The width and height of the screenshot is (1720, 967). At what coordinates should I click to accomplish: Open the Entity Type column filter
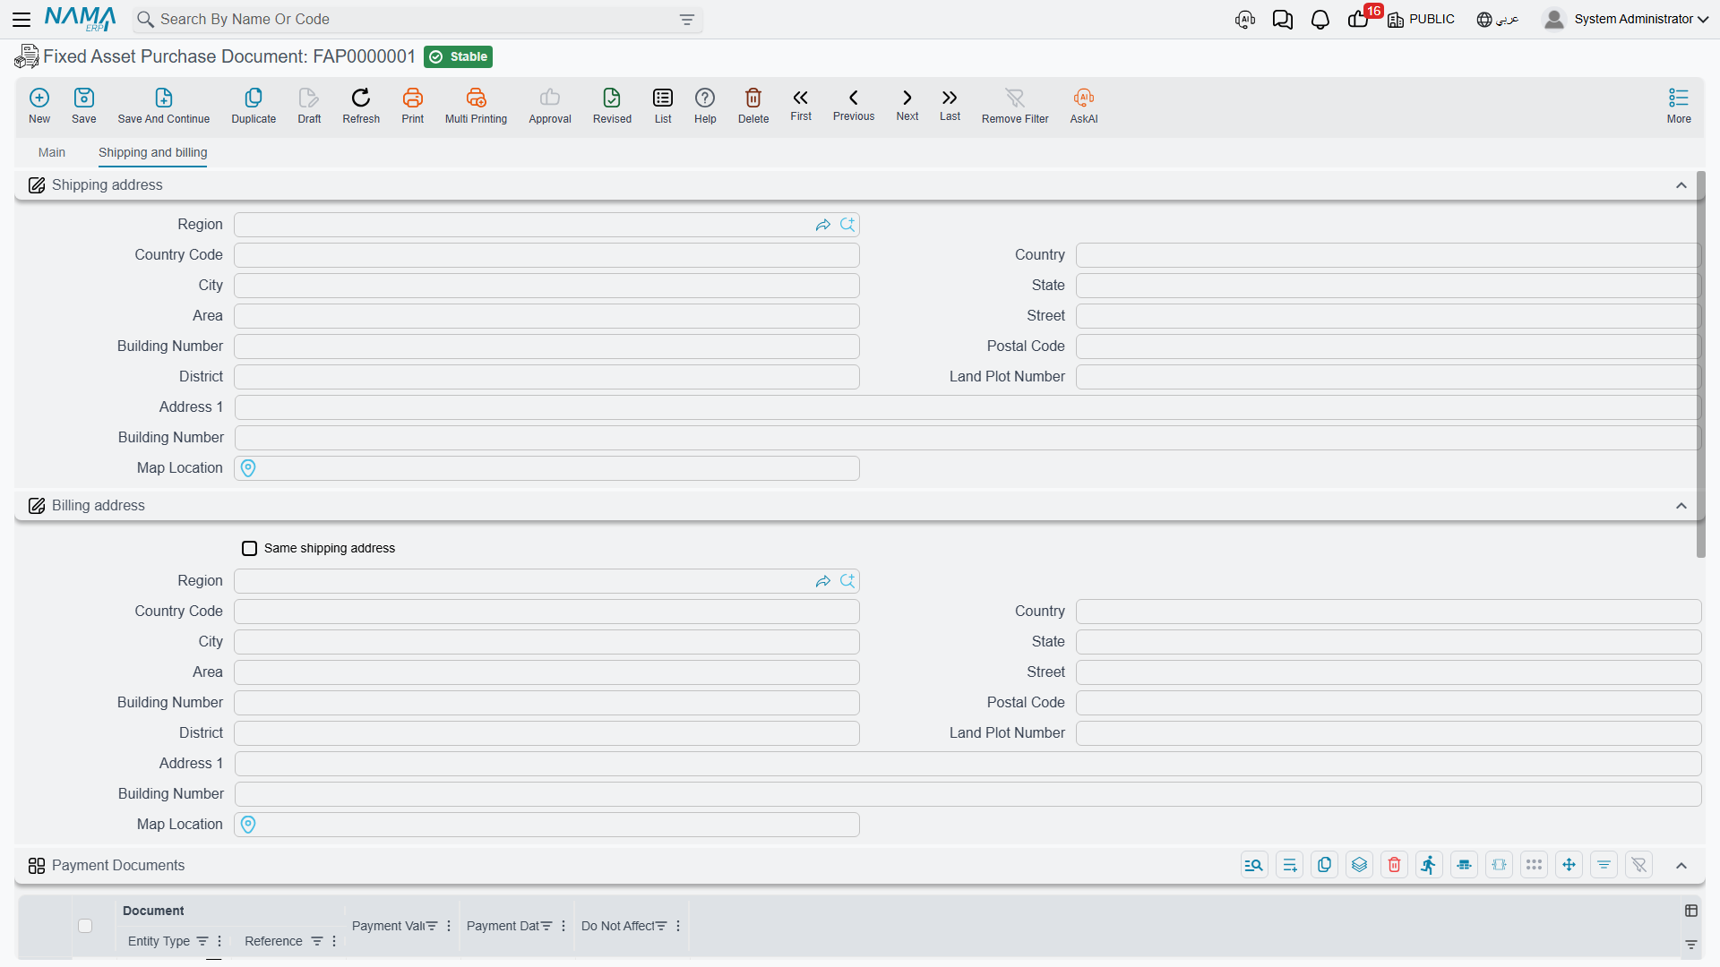[x=202, y=941]
